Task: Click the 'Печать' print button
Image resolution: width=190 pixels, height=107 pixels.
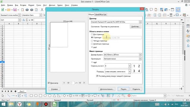Action: pyautogui.click(x=123, y=89)
